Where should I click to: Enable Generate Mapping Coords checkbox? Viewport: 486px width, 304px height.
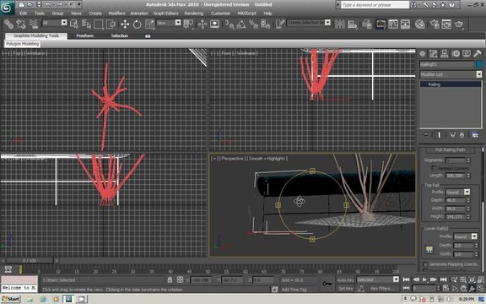[x=425, y=264]
